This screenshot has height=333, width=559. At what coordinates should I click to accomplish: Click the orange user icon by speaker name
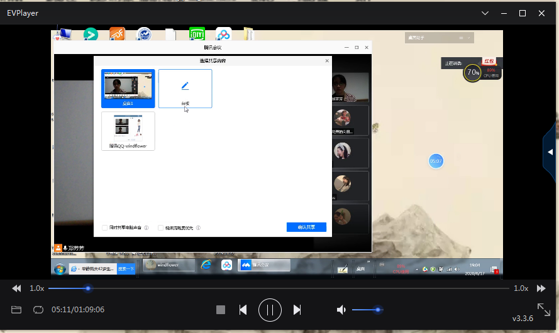58,248
